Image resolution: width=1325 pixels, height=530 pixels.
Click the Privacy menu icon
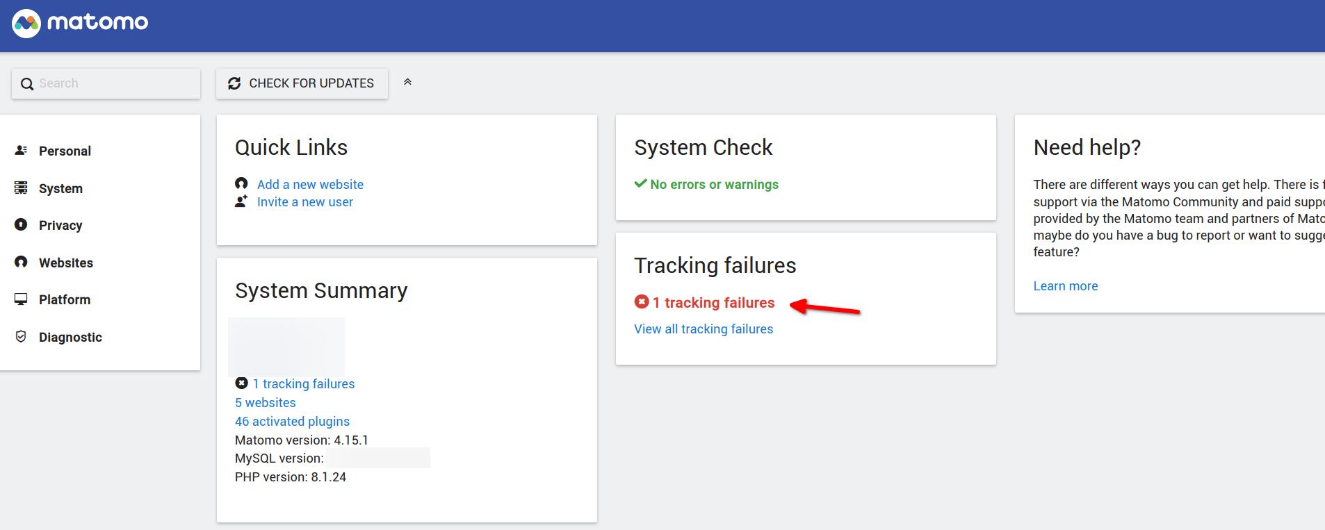21,224
